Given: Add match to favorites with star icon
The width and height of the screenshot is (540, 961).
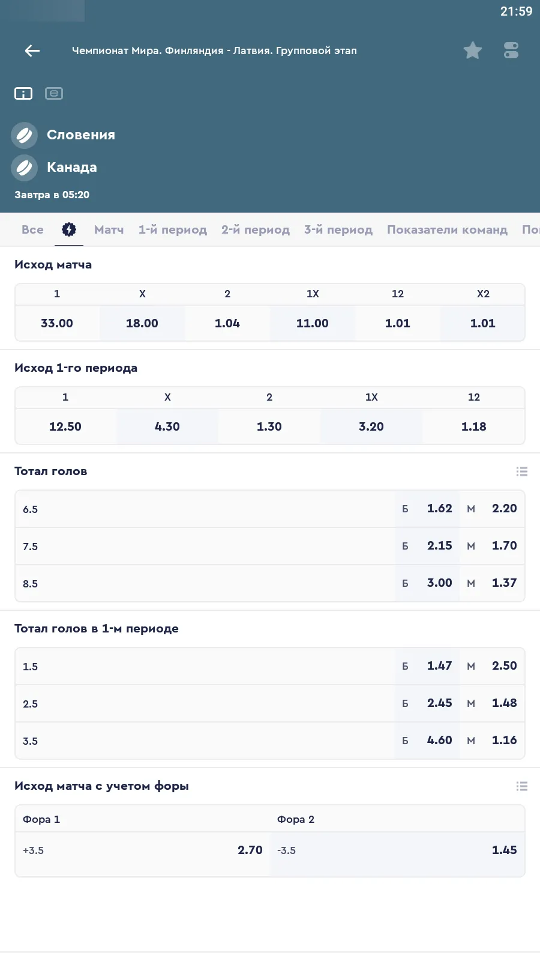Looking at the screenshot, I should tap(473, 50).
